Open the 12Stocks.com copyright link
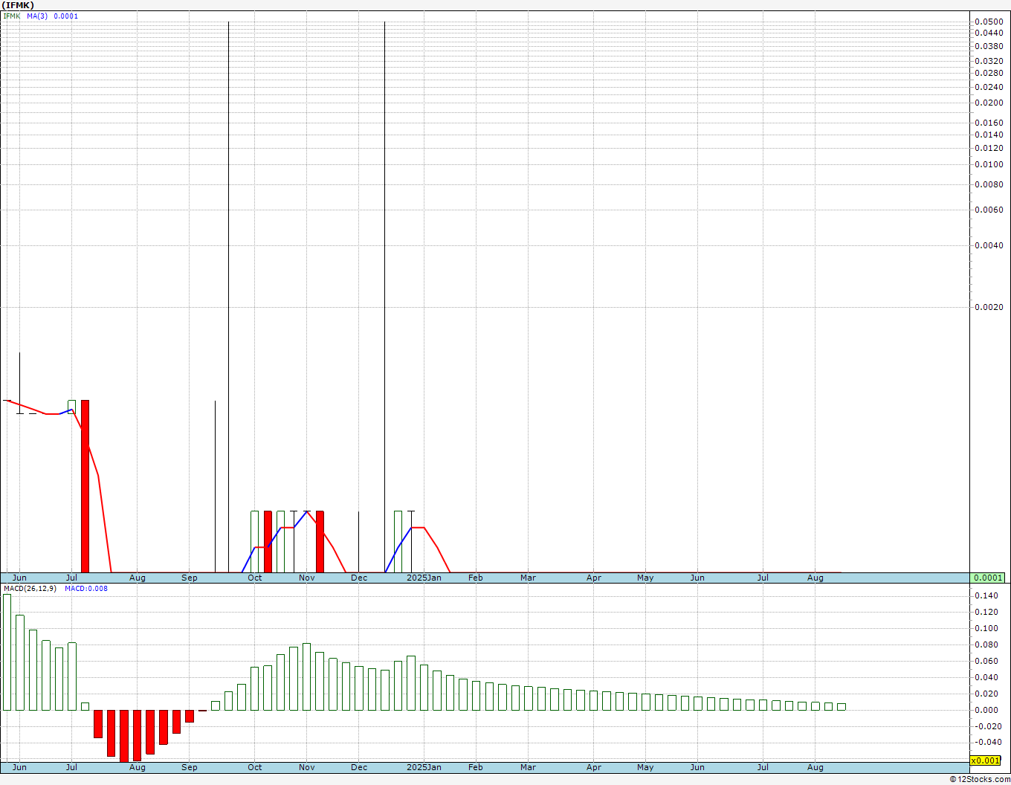Image resolution: width=1011 pixels, height=785 pixels. coord(980,779)
